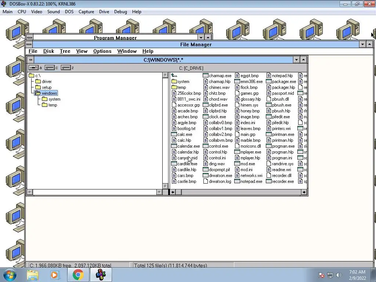Screen dimensions: 376x282
Task: Open the View menu in File Manager
Action: tap(82, 51)
